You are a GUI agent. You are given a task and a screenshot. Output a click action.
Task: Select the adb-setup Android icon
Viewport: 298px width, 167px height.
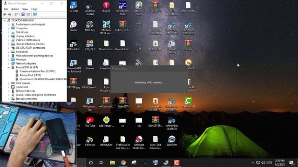[106, 122]
